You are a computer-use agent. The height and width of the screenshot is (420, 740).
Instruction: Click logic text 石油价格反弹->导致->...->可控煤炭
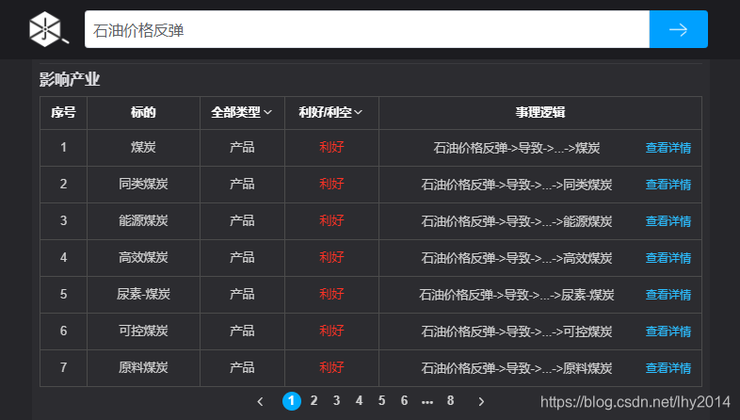click(x=517, y=331)
